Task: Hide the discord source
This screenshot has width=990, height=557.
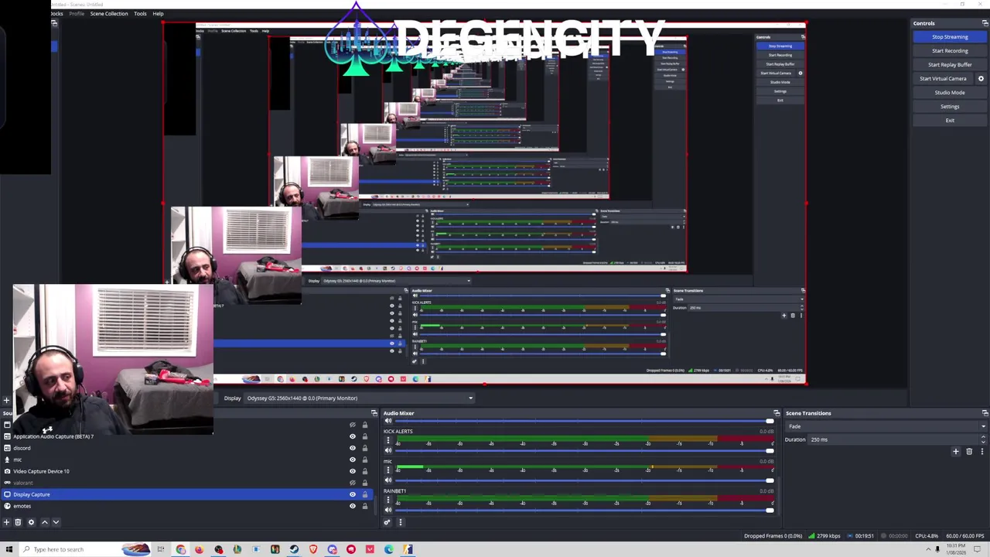Action: pyautogui.click(x=353, y=448)
